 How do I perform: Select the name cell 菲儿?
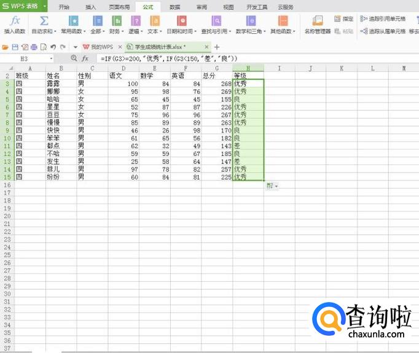pos(61,169)
